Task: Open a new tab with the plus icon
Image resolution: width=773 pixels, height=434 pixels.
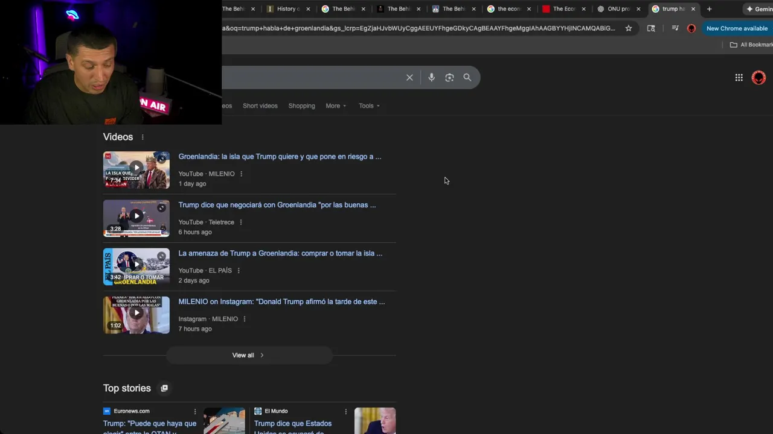Action: (x=709, y=9)
